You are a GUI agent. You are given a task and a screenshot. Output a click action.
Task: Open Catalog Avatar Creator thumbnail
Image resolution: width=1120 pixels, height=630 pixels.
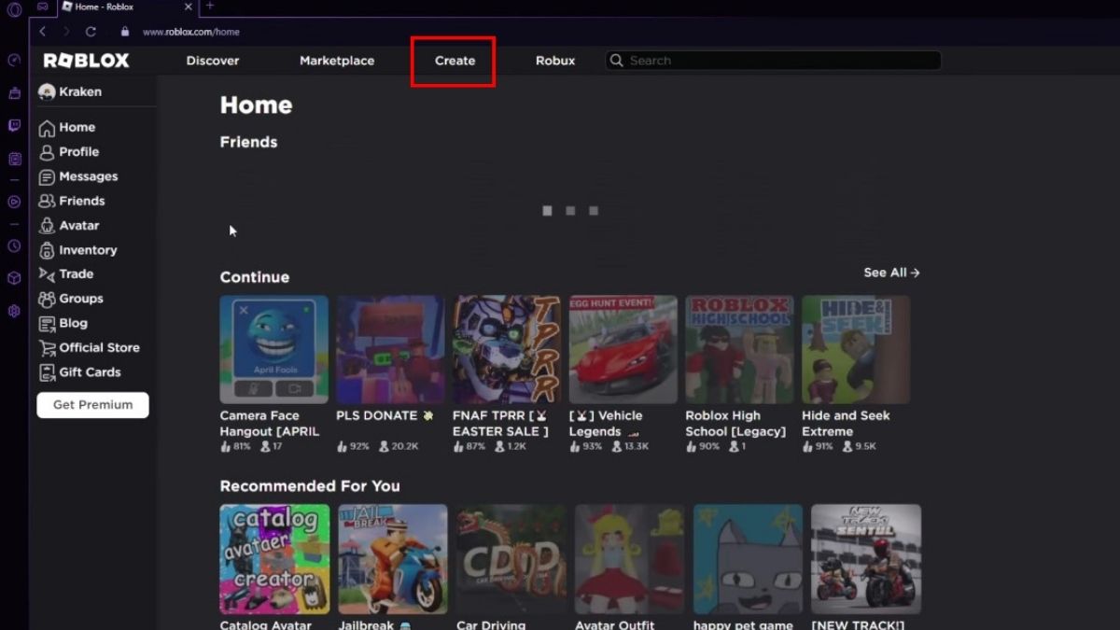tap(274, 559)
